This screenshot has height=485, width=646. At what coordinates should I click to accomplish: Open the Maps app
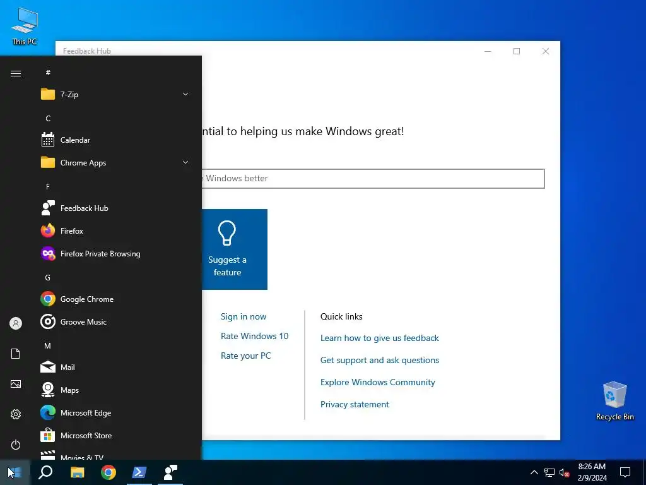[116, 390]
